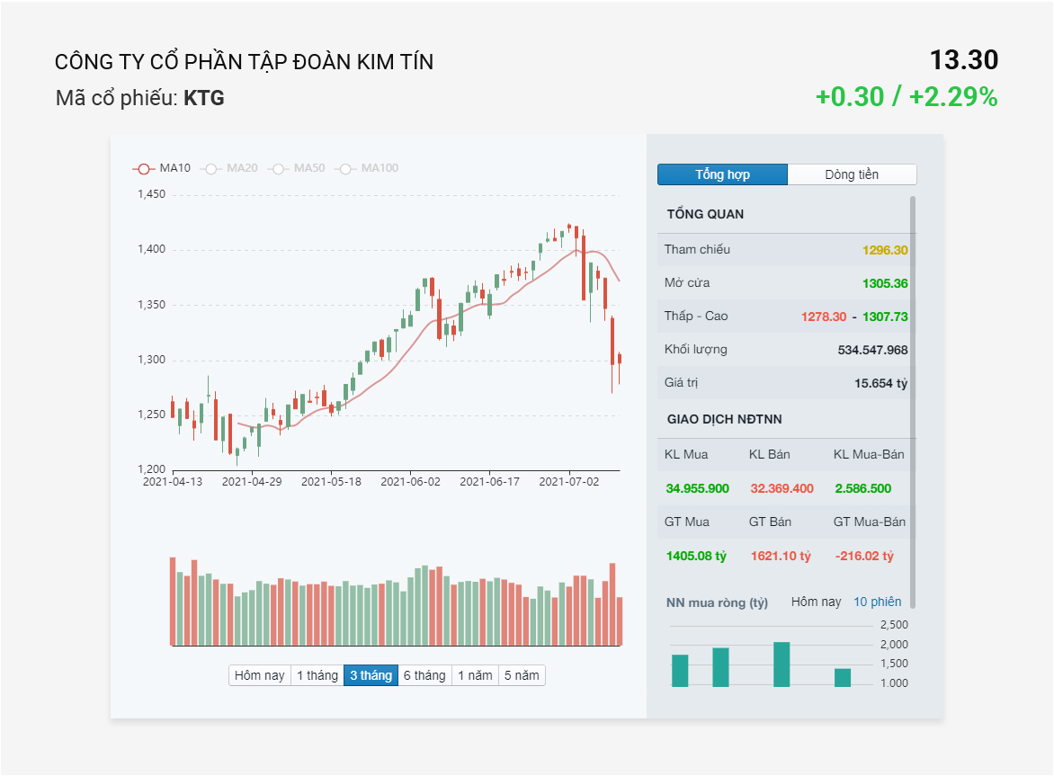Click the company name CÔNG TY CỔ PHẦN TẬP ĐOÀN KIM TÍN

click(x=244, y=62)
